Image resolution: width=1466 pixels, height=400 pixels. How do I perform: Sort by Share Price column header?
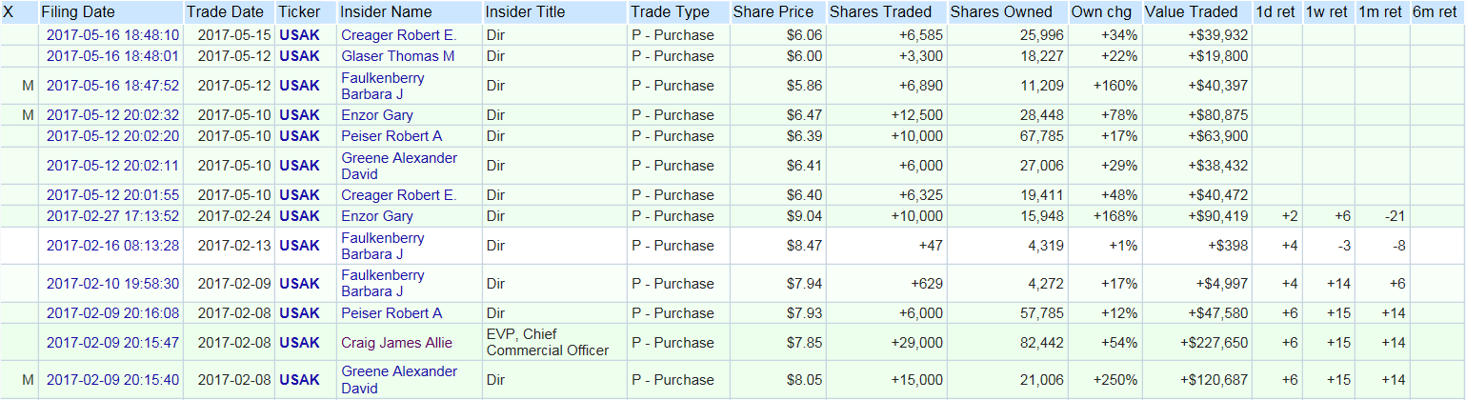click(773, 12)
